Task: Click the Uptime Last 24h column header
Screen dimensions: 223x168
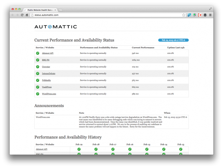Action: coord(176,48)
